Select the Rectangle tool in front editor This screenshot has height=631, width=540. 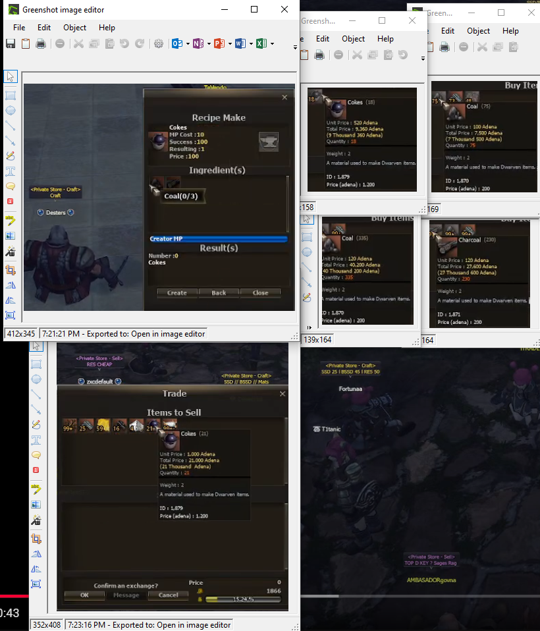point(11,96)
